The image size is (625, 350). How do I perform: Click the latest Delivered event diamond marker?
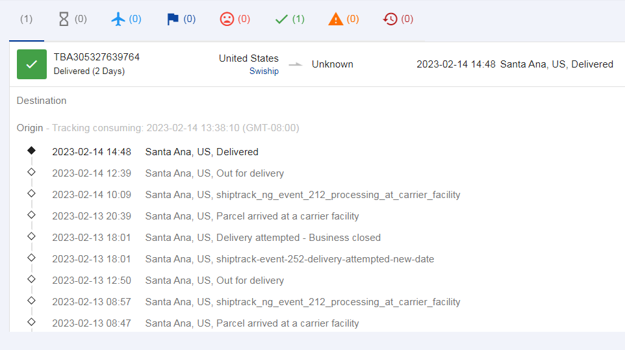[x=31, y=151]
